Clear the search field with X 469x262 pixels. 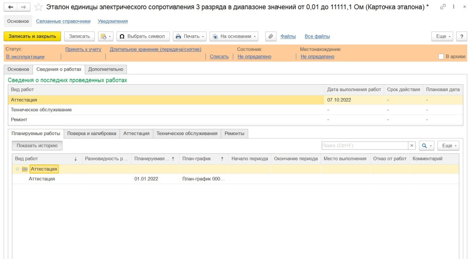pos(412,145)
